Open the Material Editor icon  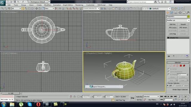[124, 9]
